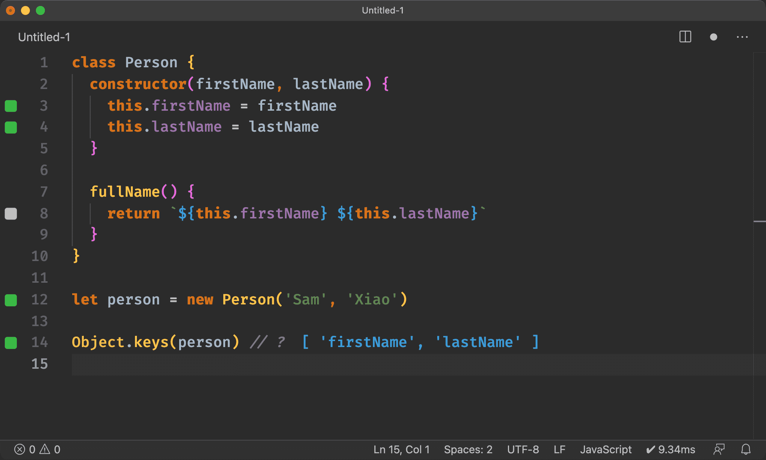Click the feedback icon in status bar

coord(719,449)
